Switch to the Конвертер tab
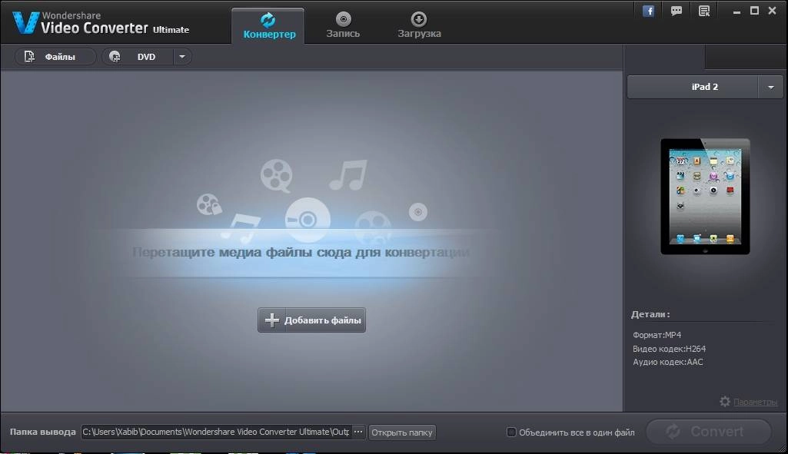Viewport: 788px width, 454px height. 268,26
